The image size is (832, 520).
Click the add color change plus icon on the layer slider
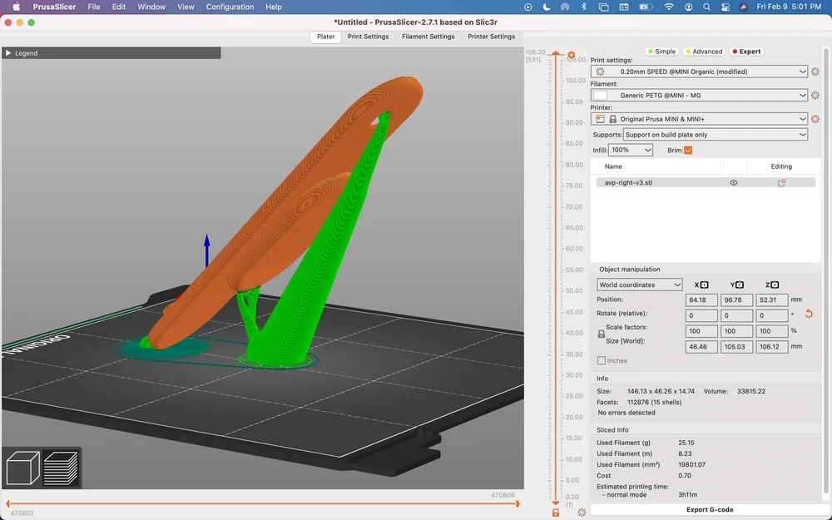coord(571,55)
